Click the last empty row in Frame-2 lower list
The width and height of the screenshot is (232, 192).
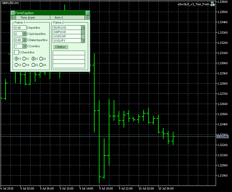click(x=69, y=66)
